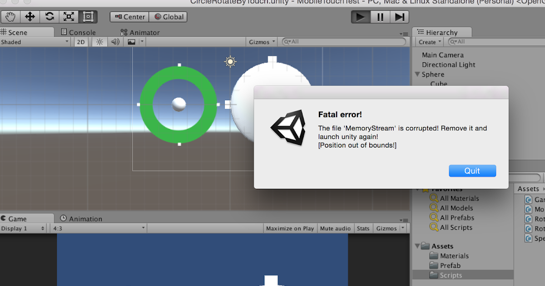Click the All Materials search filter
The height and width of the screenshot is (286, 545).
pos(459,198)
